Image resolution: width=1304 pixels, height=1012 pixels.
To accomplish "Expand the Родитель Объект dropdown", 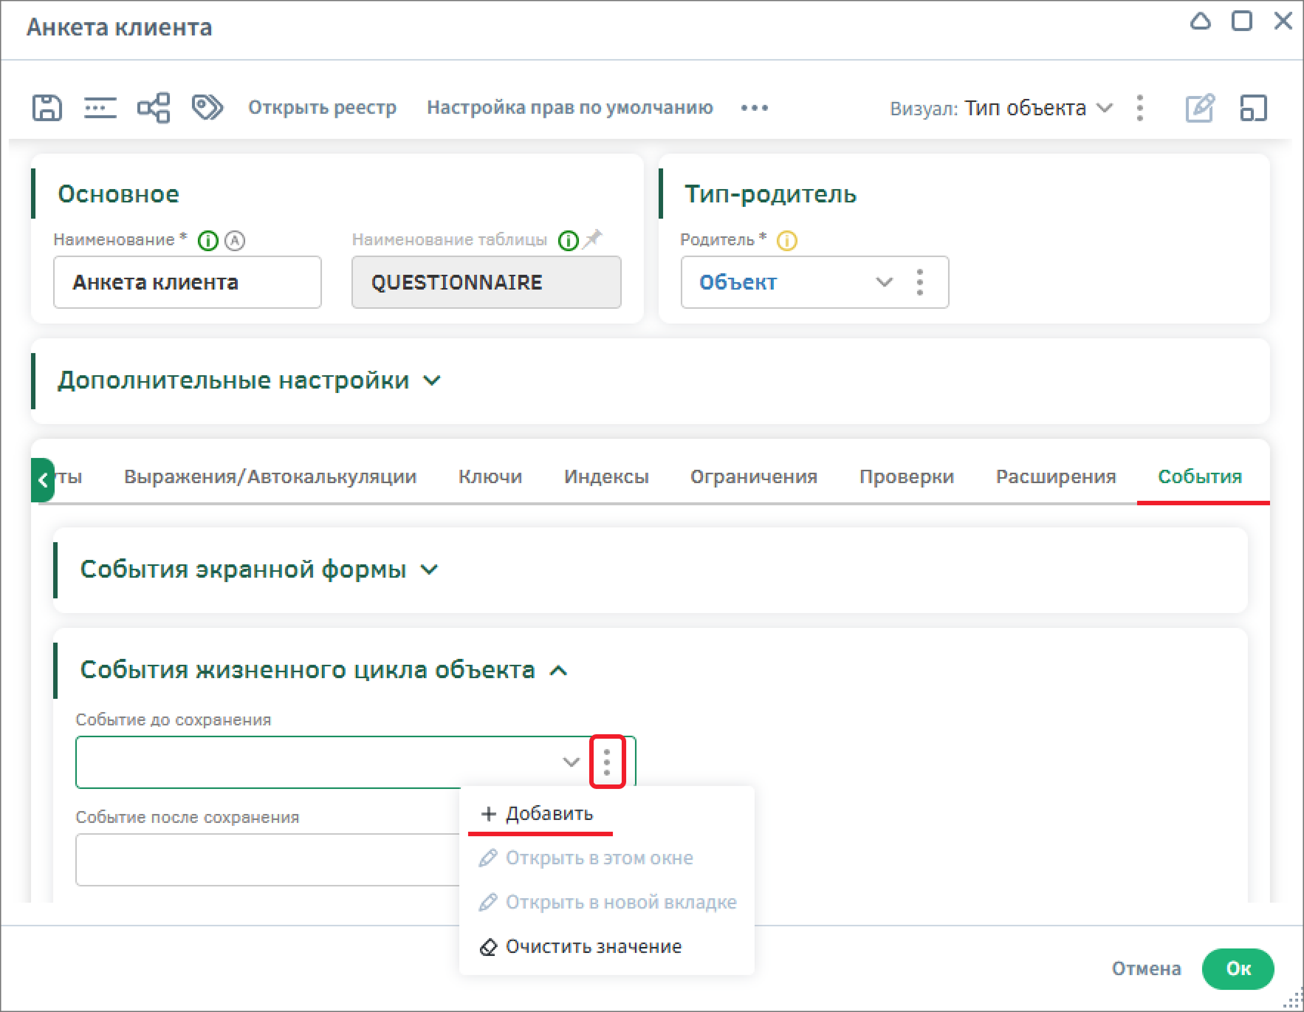I will coord(884,282).
